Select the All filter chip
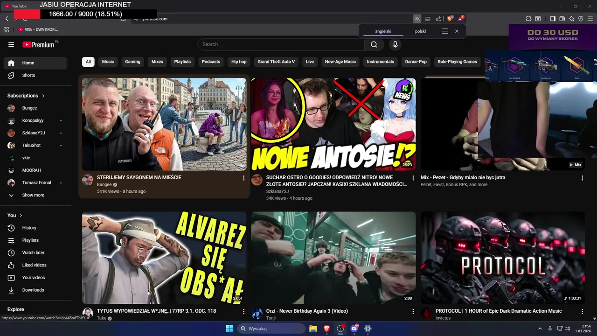The width and height of the screenshot is (597, 336). pos(88,62)
